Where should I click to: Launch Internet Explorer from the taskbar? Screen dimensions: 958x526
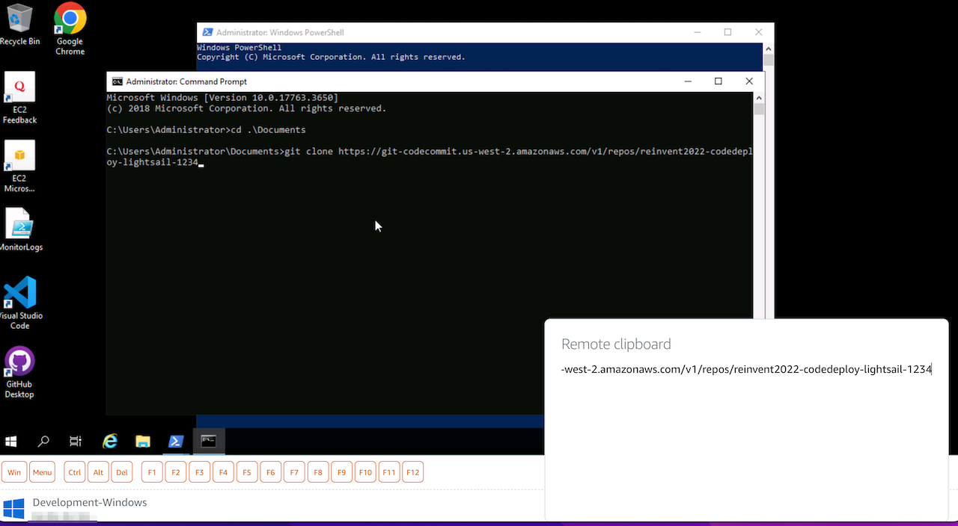coord(110,442)
